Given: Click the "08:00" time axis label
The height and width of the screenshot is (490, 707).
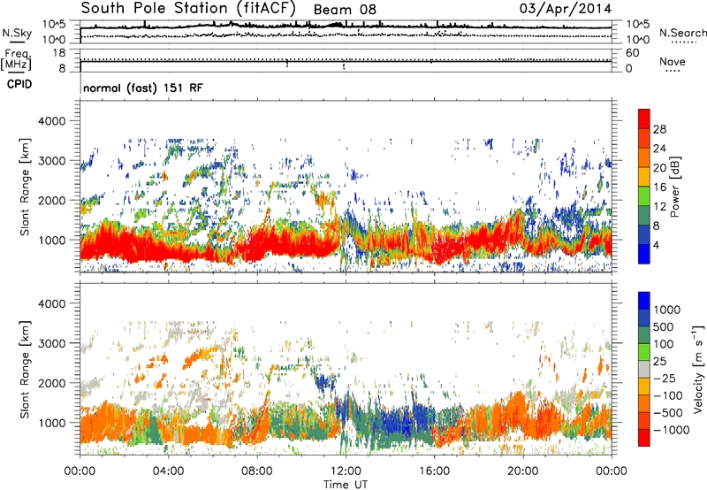Looking at the screenshot, I should point(257,471).
